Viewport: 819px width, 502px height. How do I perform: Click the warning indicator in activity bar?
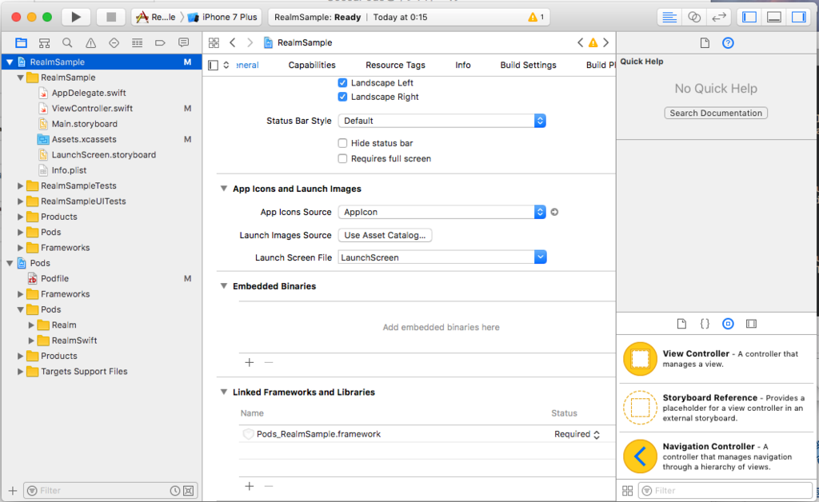click(x=537, y=18)
